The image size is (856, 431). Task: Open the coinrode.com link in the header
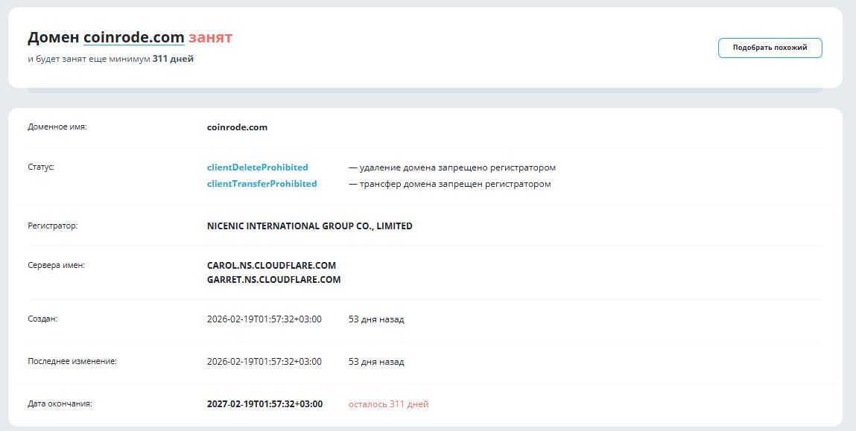[x=134, y=37]
